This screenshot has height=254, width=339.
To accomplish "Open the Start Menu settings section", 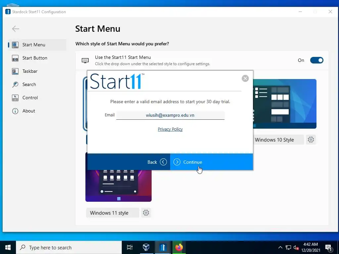I will pyautogui.click(x=37, y=45).
